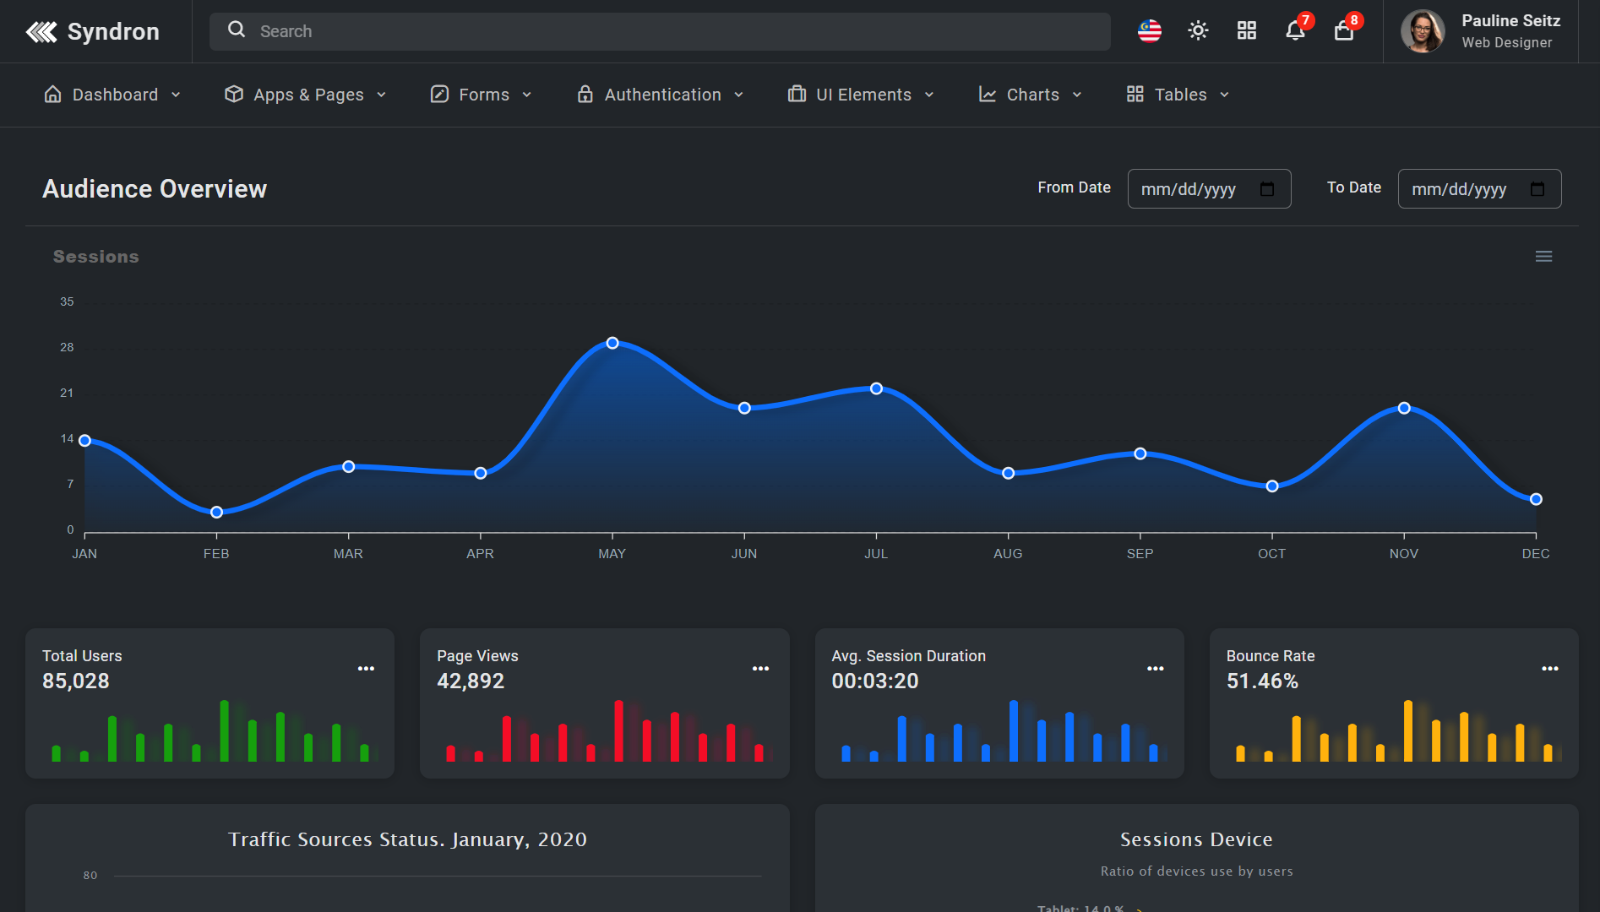1600x912 pixels.
Task: Open notifications bell with 7 alerts
Action: [x=1295, y=32]
